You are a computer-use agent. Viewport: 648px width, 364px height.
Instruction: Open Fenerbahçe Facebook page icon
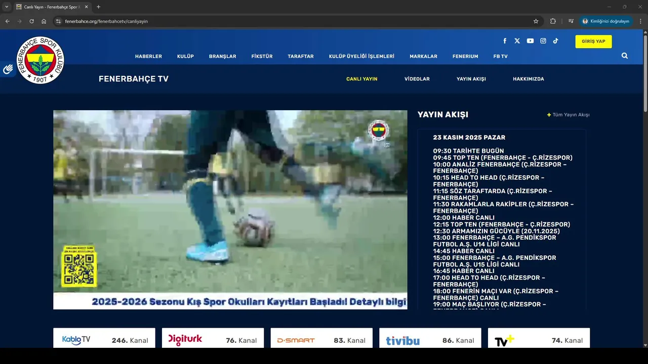(505, 41)
